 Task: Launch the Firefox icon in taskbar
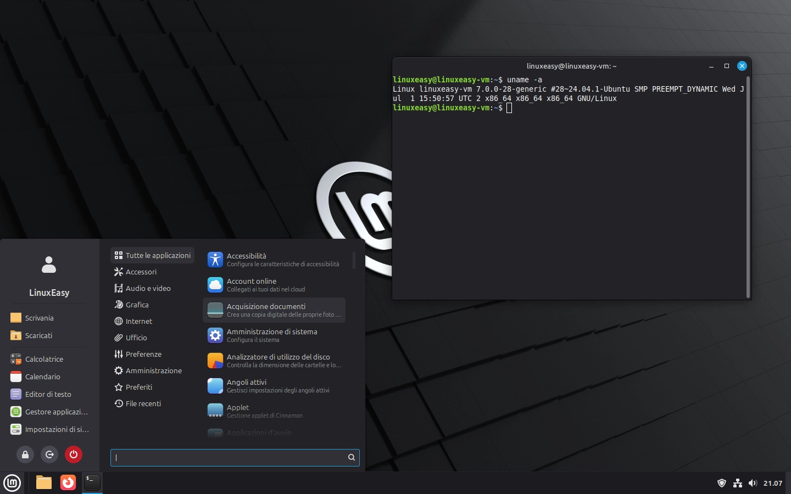[x=68, y=482]
